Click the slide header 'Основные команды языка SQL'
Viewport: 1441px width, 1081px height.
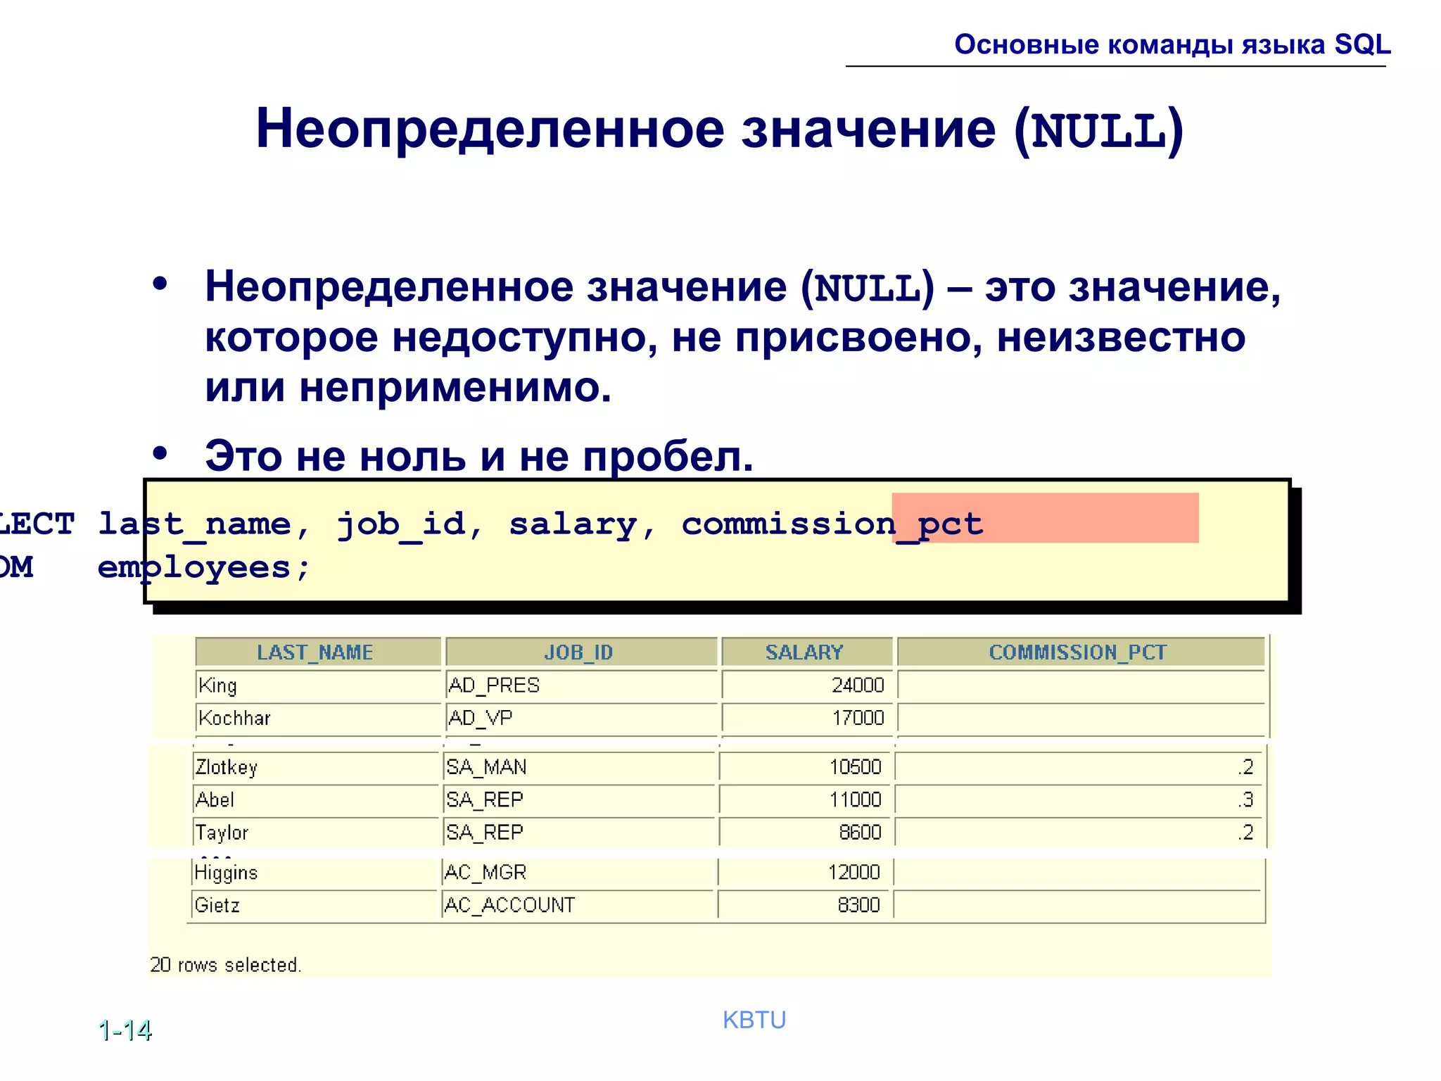[x=1172, y=44]
